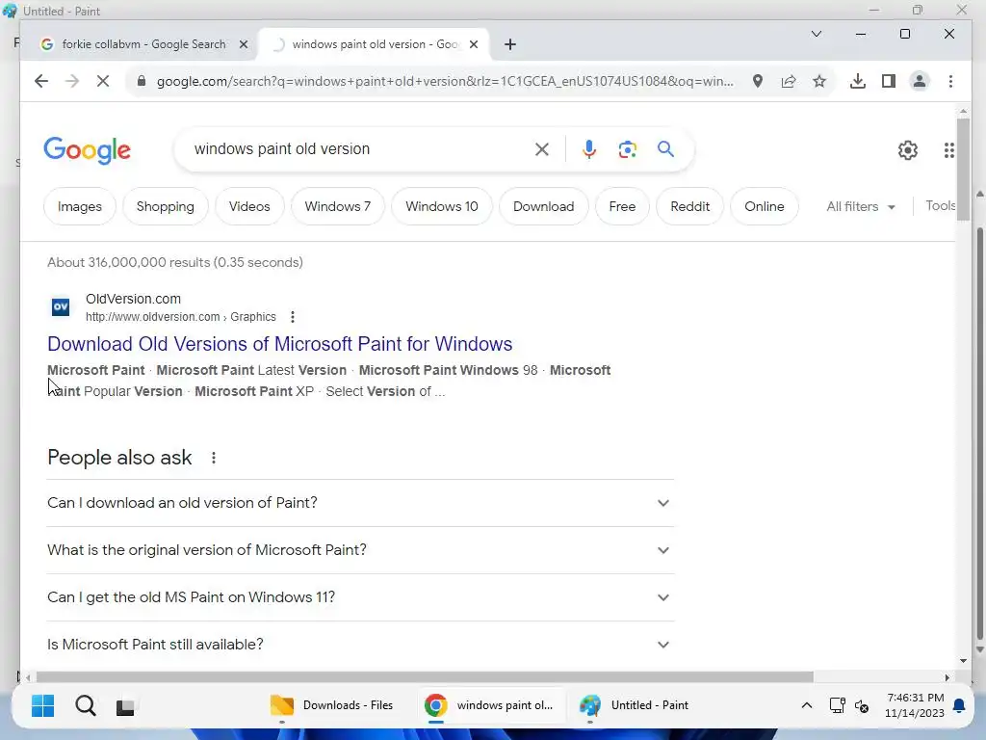This screenshot has height=740, width=986.
Task: Open Downloads - Files taskbar item
Action: [x=332, y=705]
